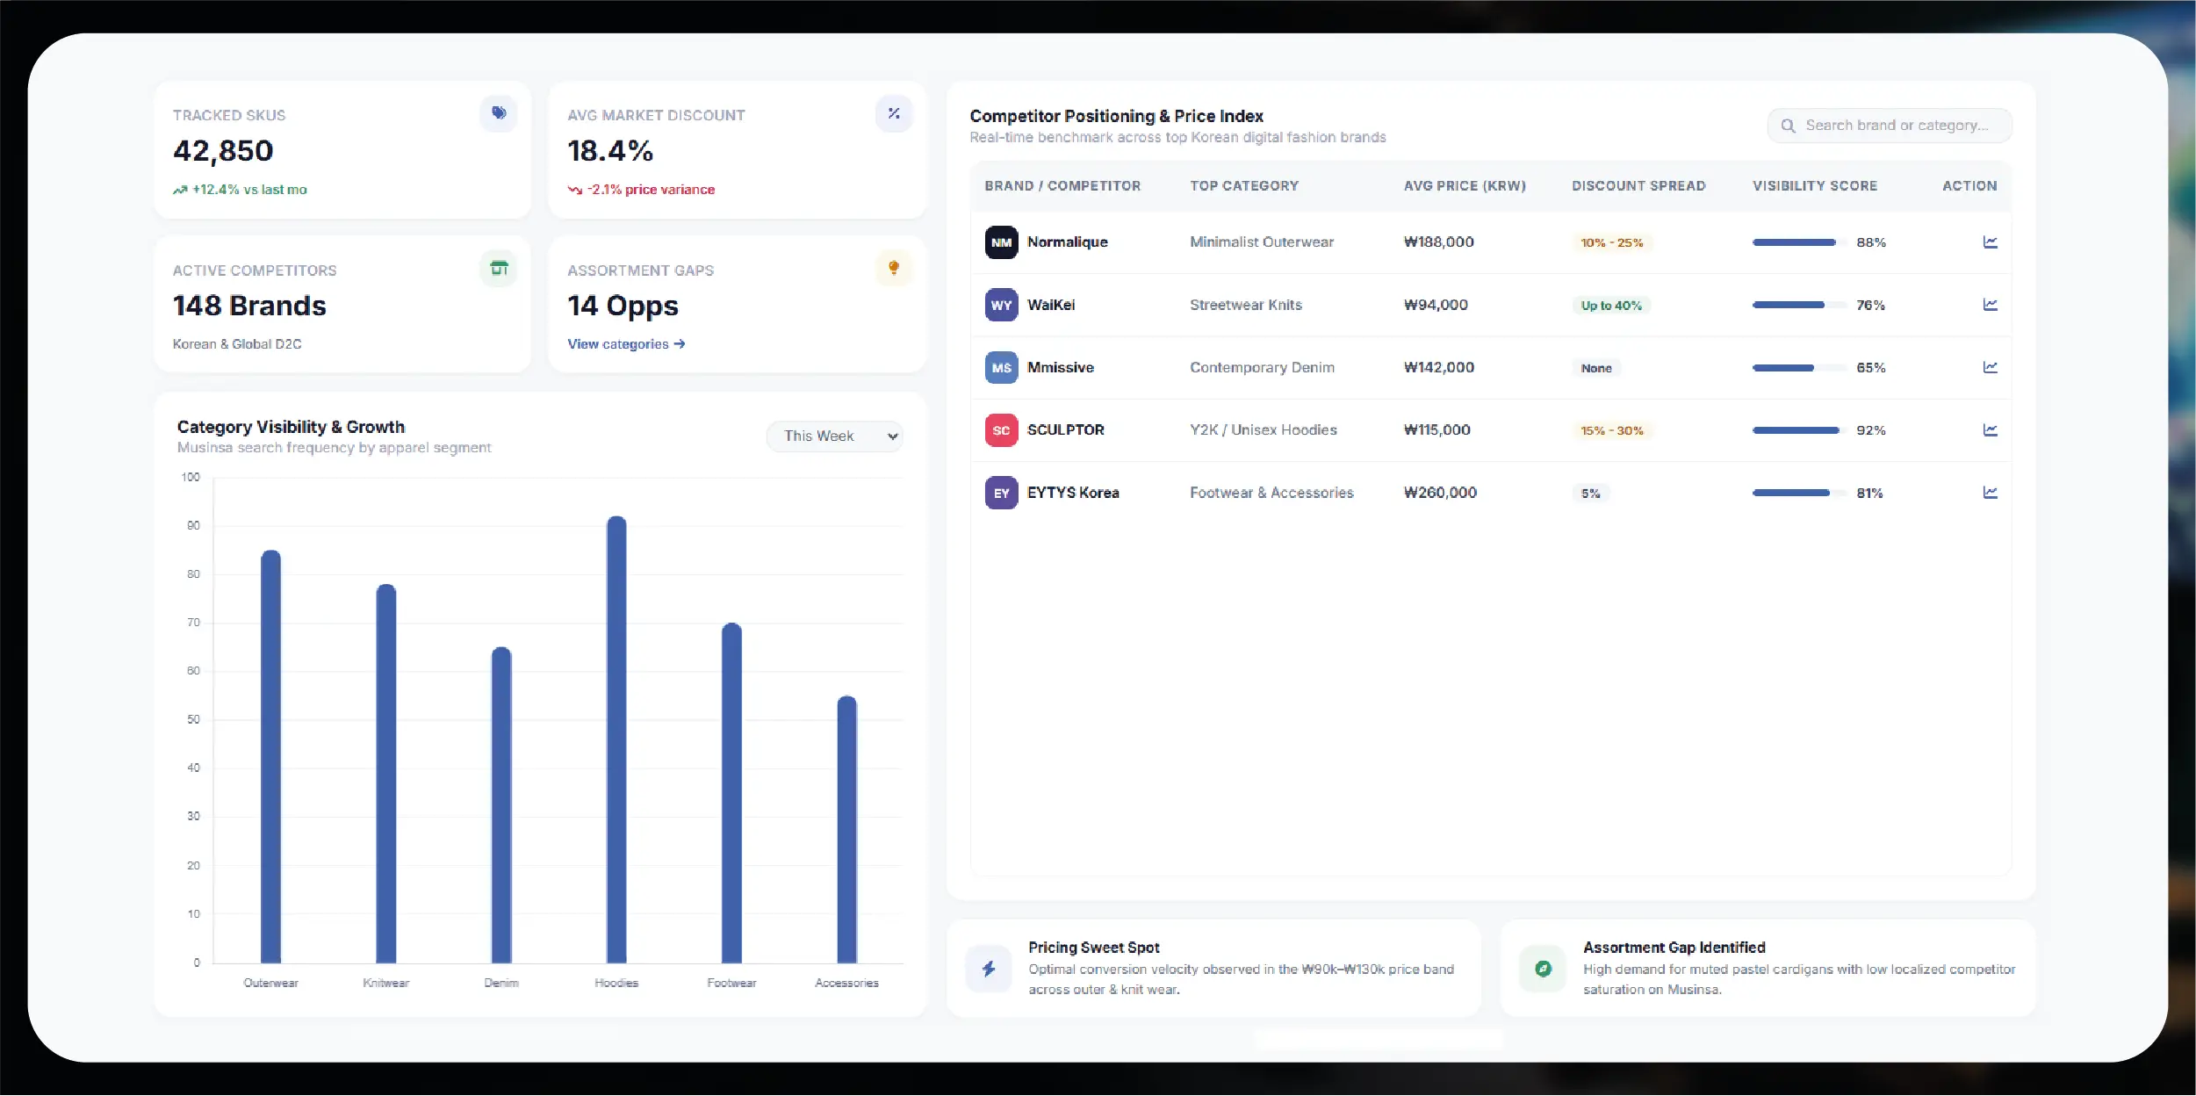Click the compass icon for Assortment Gap Identified
The height and width of the screenshot is (1096, 2196).
click(1543, 969)
